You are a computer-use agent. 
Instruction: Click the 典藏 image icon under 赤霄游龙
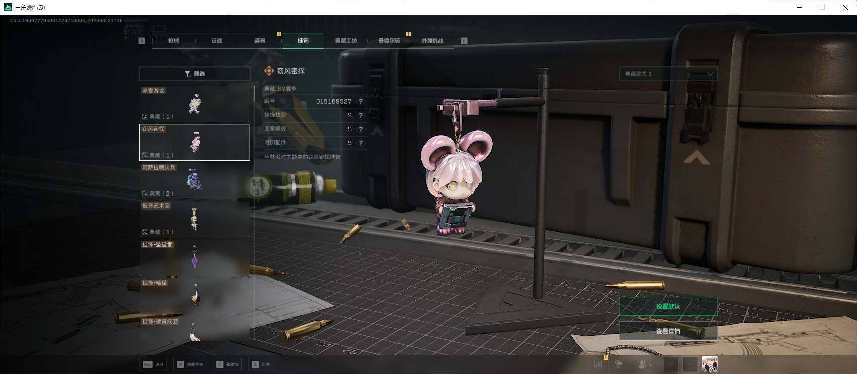point(145,117)
